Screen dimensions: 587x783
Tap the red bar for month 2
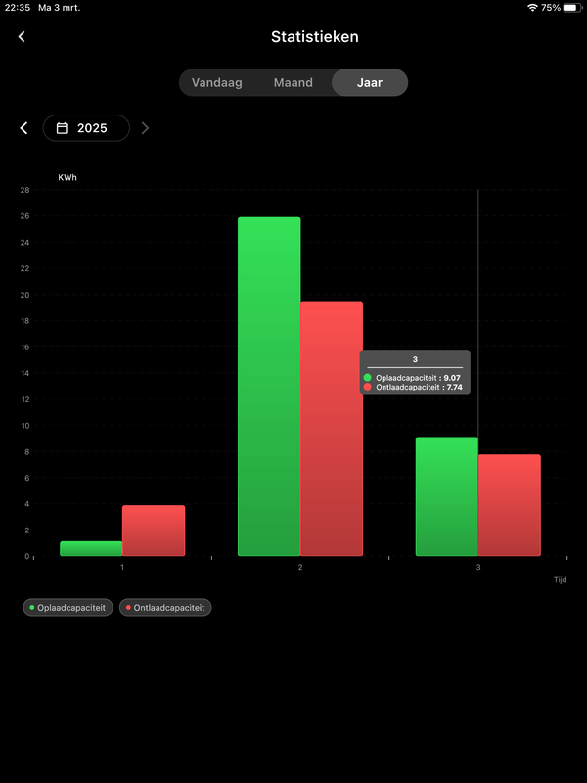click(x=332, y=429)
